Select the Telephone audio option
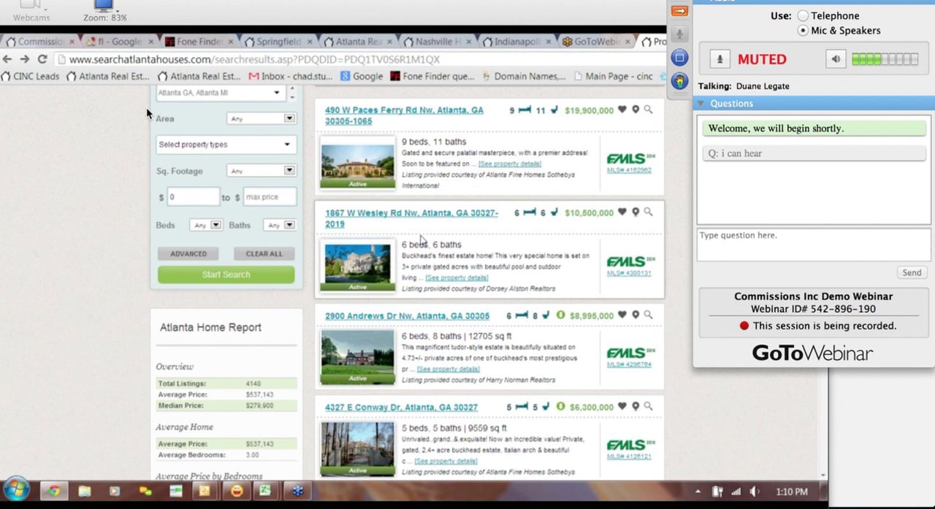935x509 pixels. pos(803,16)
